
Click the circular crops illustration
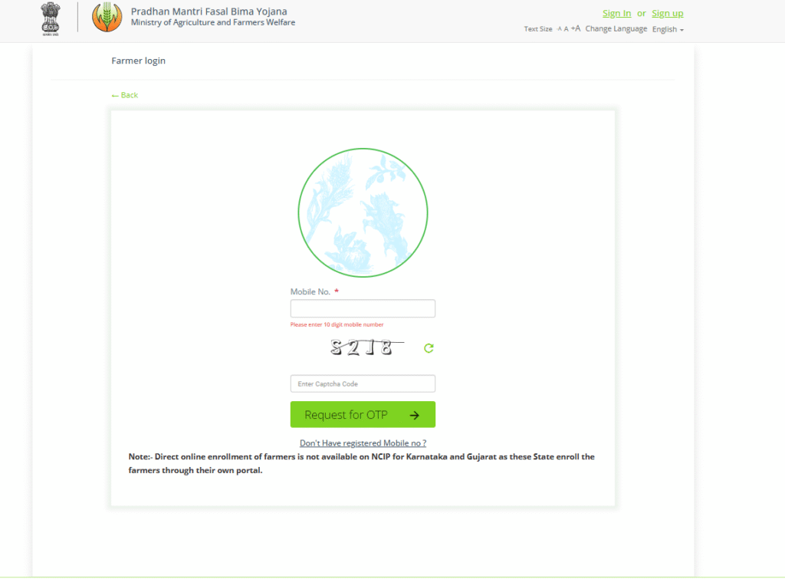point(363,212)
